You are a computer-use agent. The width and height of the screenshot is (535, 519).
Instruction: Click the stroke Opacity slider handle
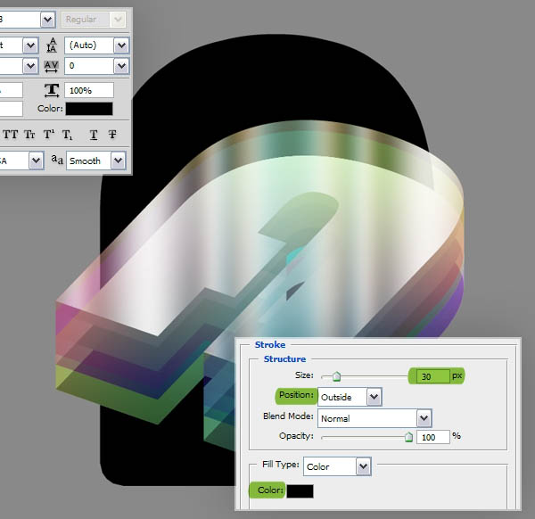[408, 437]
